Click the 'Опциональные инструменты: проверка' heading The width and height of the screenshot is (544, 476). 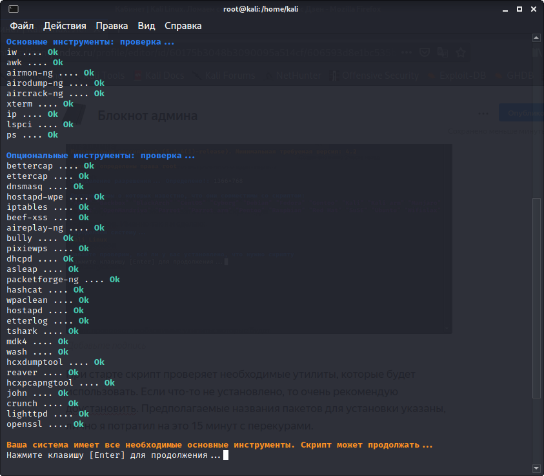pos(101,156)
